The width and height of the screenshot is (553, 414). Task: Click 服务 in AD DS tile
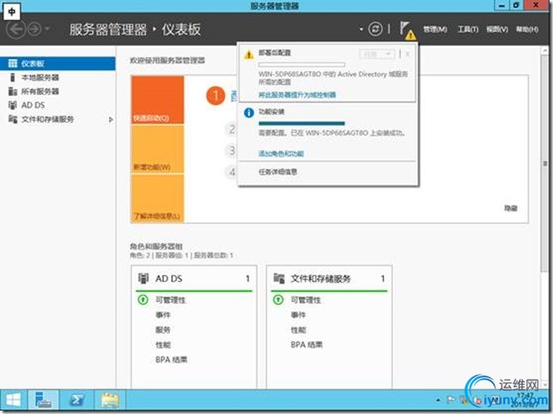tap(163, 330)
